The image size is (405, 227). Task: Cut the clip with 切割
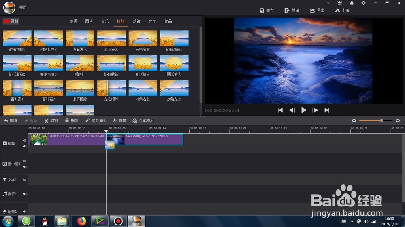(x=51, y=121)
